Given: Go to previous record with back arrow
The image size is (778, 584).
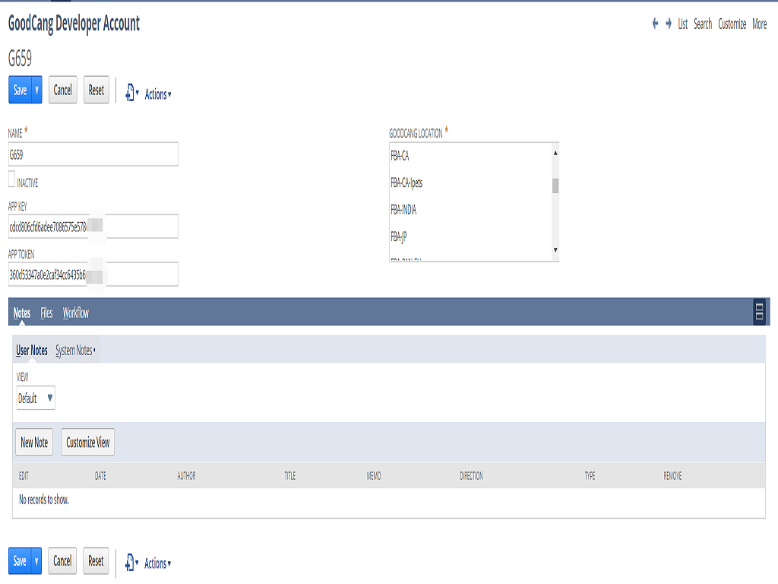Looking at the screenshot, I should pyautogui.click(x=655, y=24).
